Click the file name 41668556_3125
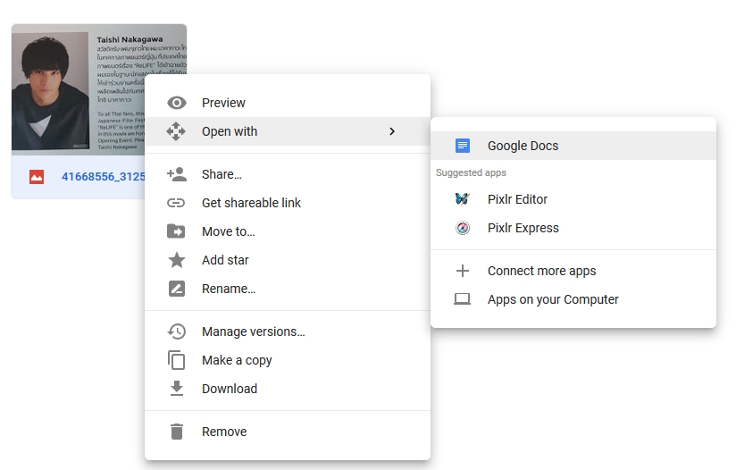736x470 pixels. click(102, 177)
